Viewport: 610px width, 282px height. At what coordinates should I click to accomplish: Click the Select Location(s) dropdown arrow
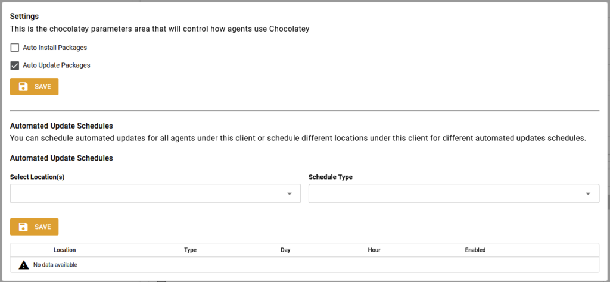point(290,193)
